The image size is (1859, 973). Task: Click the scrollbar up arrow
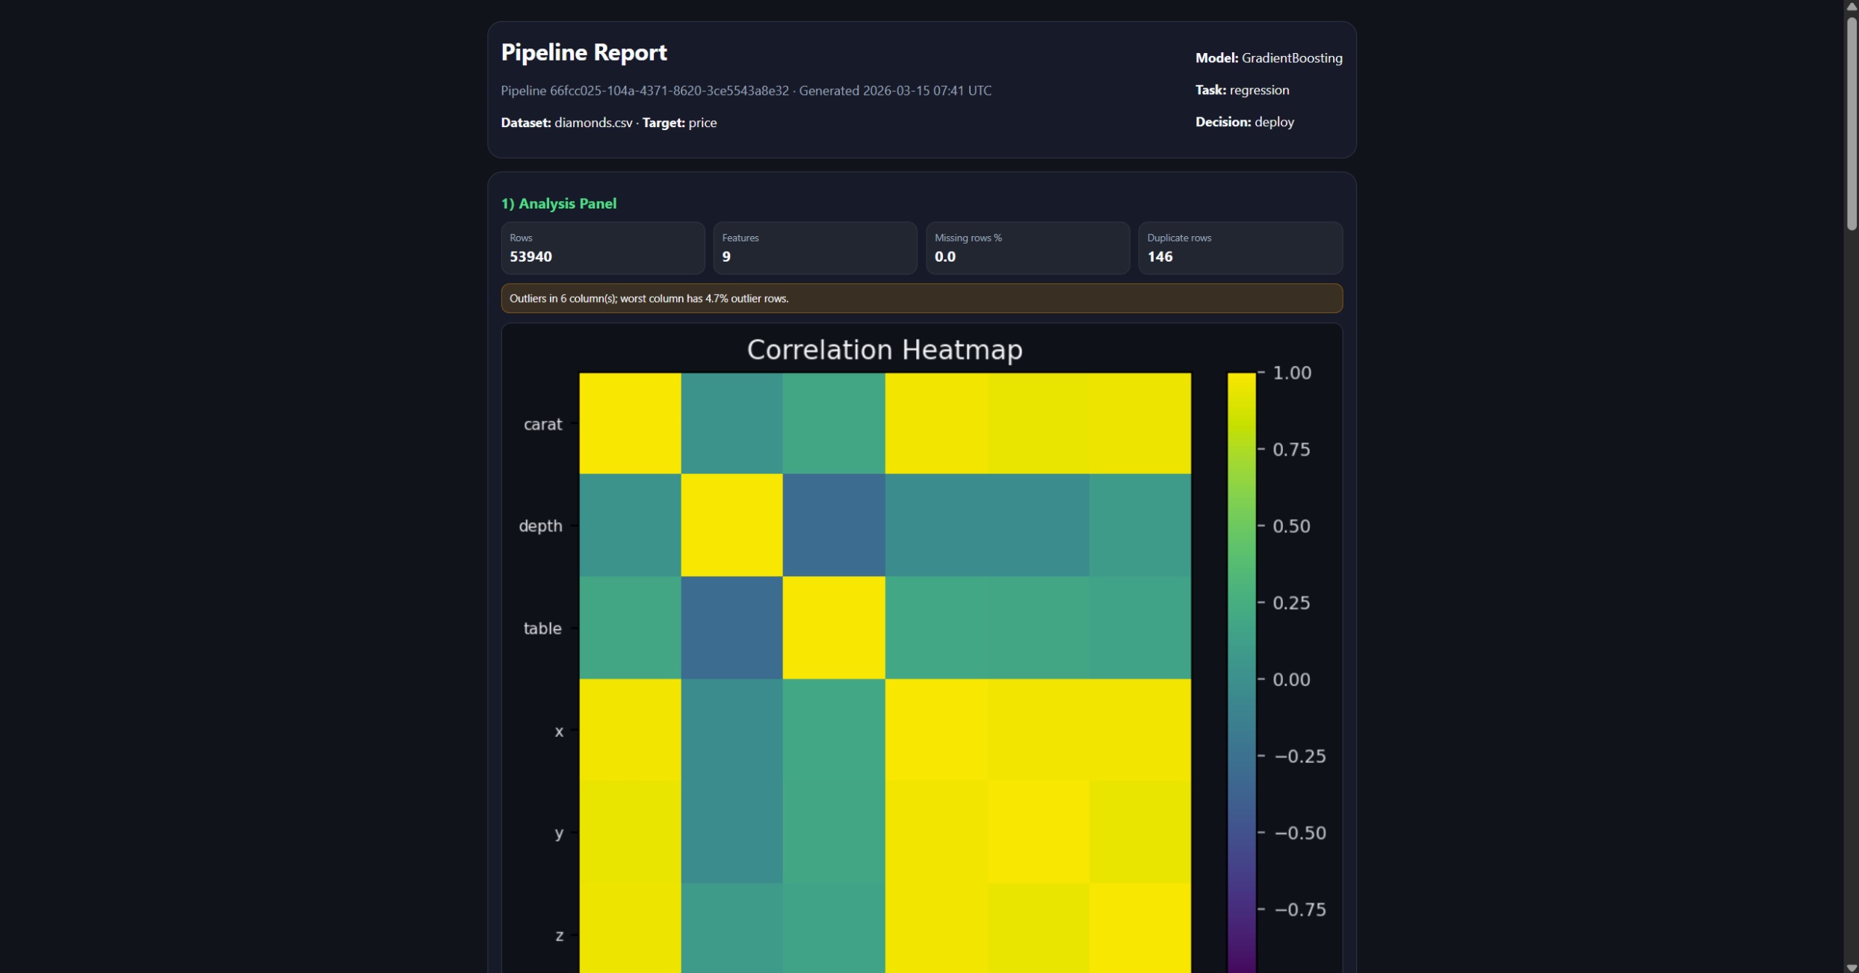click(x=1852, y=6)
